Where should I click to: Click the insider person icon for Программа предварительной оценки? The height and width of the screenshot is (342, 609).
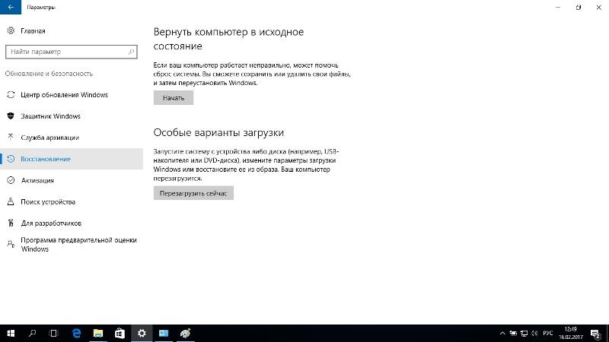click(11, 244)
